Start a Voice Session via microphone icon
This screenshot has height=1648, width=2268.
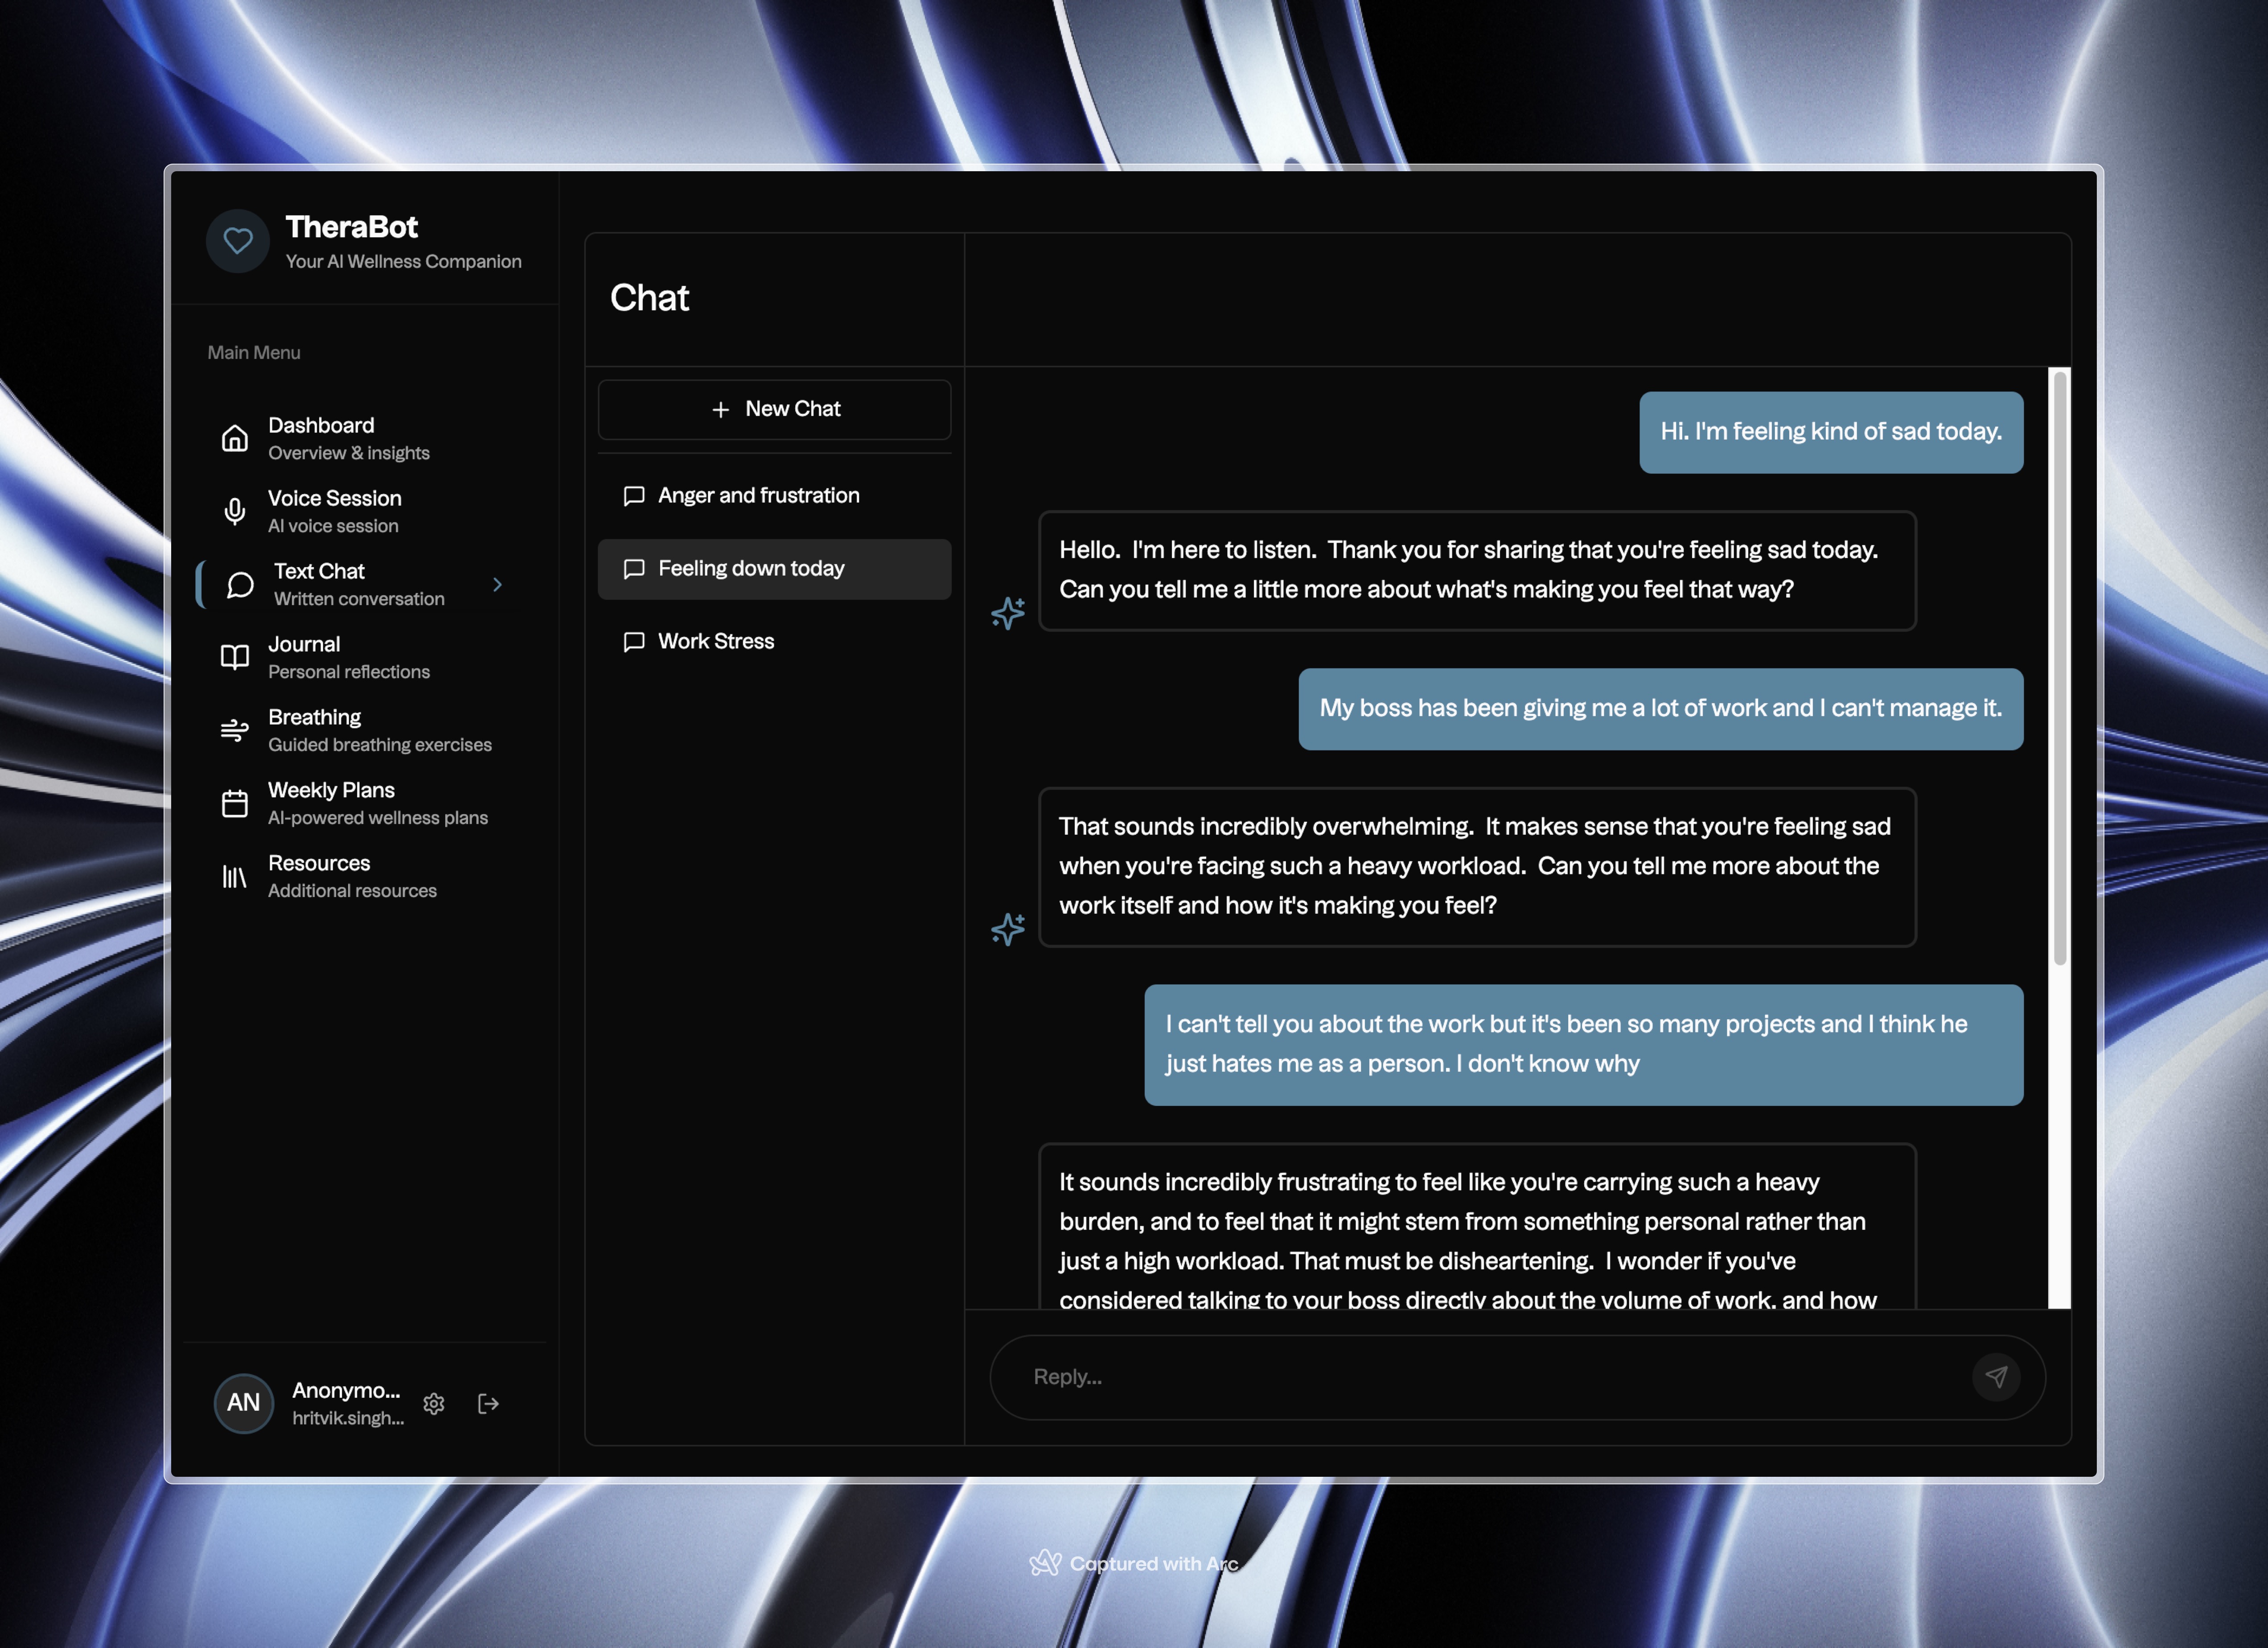click(x=235, y=511)
